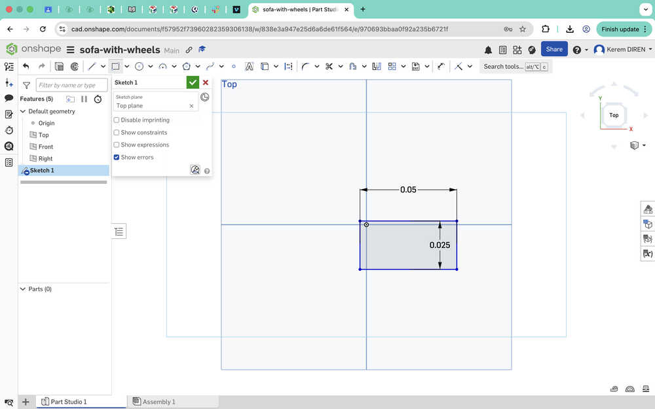The width and height of the screenshot is (655, 409).
Task: Select the Trim scissors tool
Action: 329,66
